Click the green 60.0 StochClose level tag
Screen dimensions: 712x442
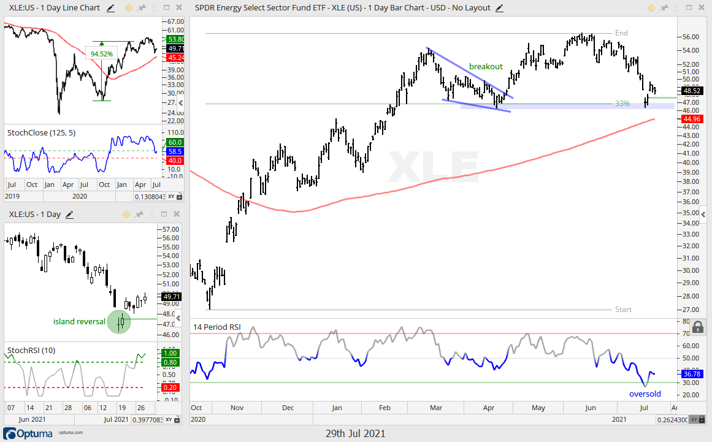pyautogui.click(x=175, y=142)
